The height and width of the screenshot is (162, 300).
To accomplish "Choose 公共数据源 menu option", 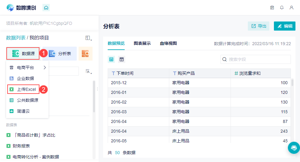I will coord(27,100).
